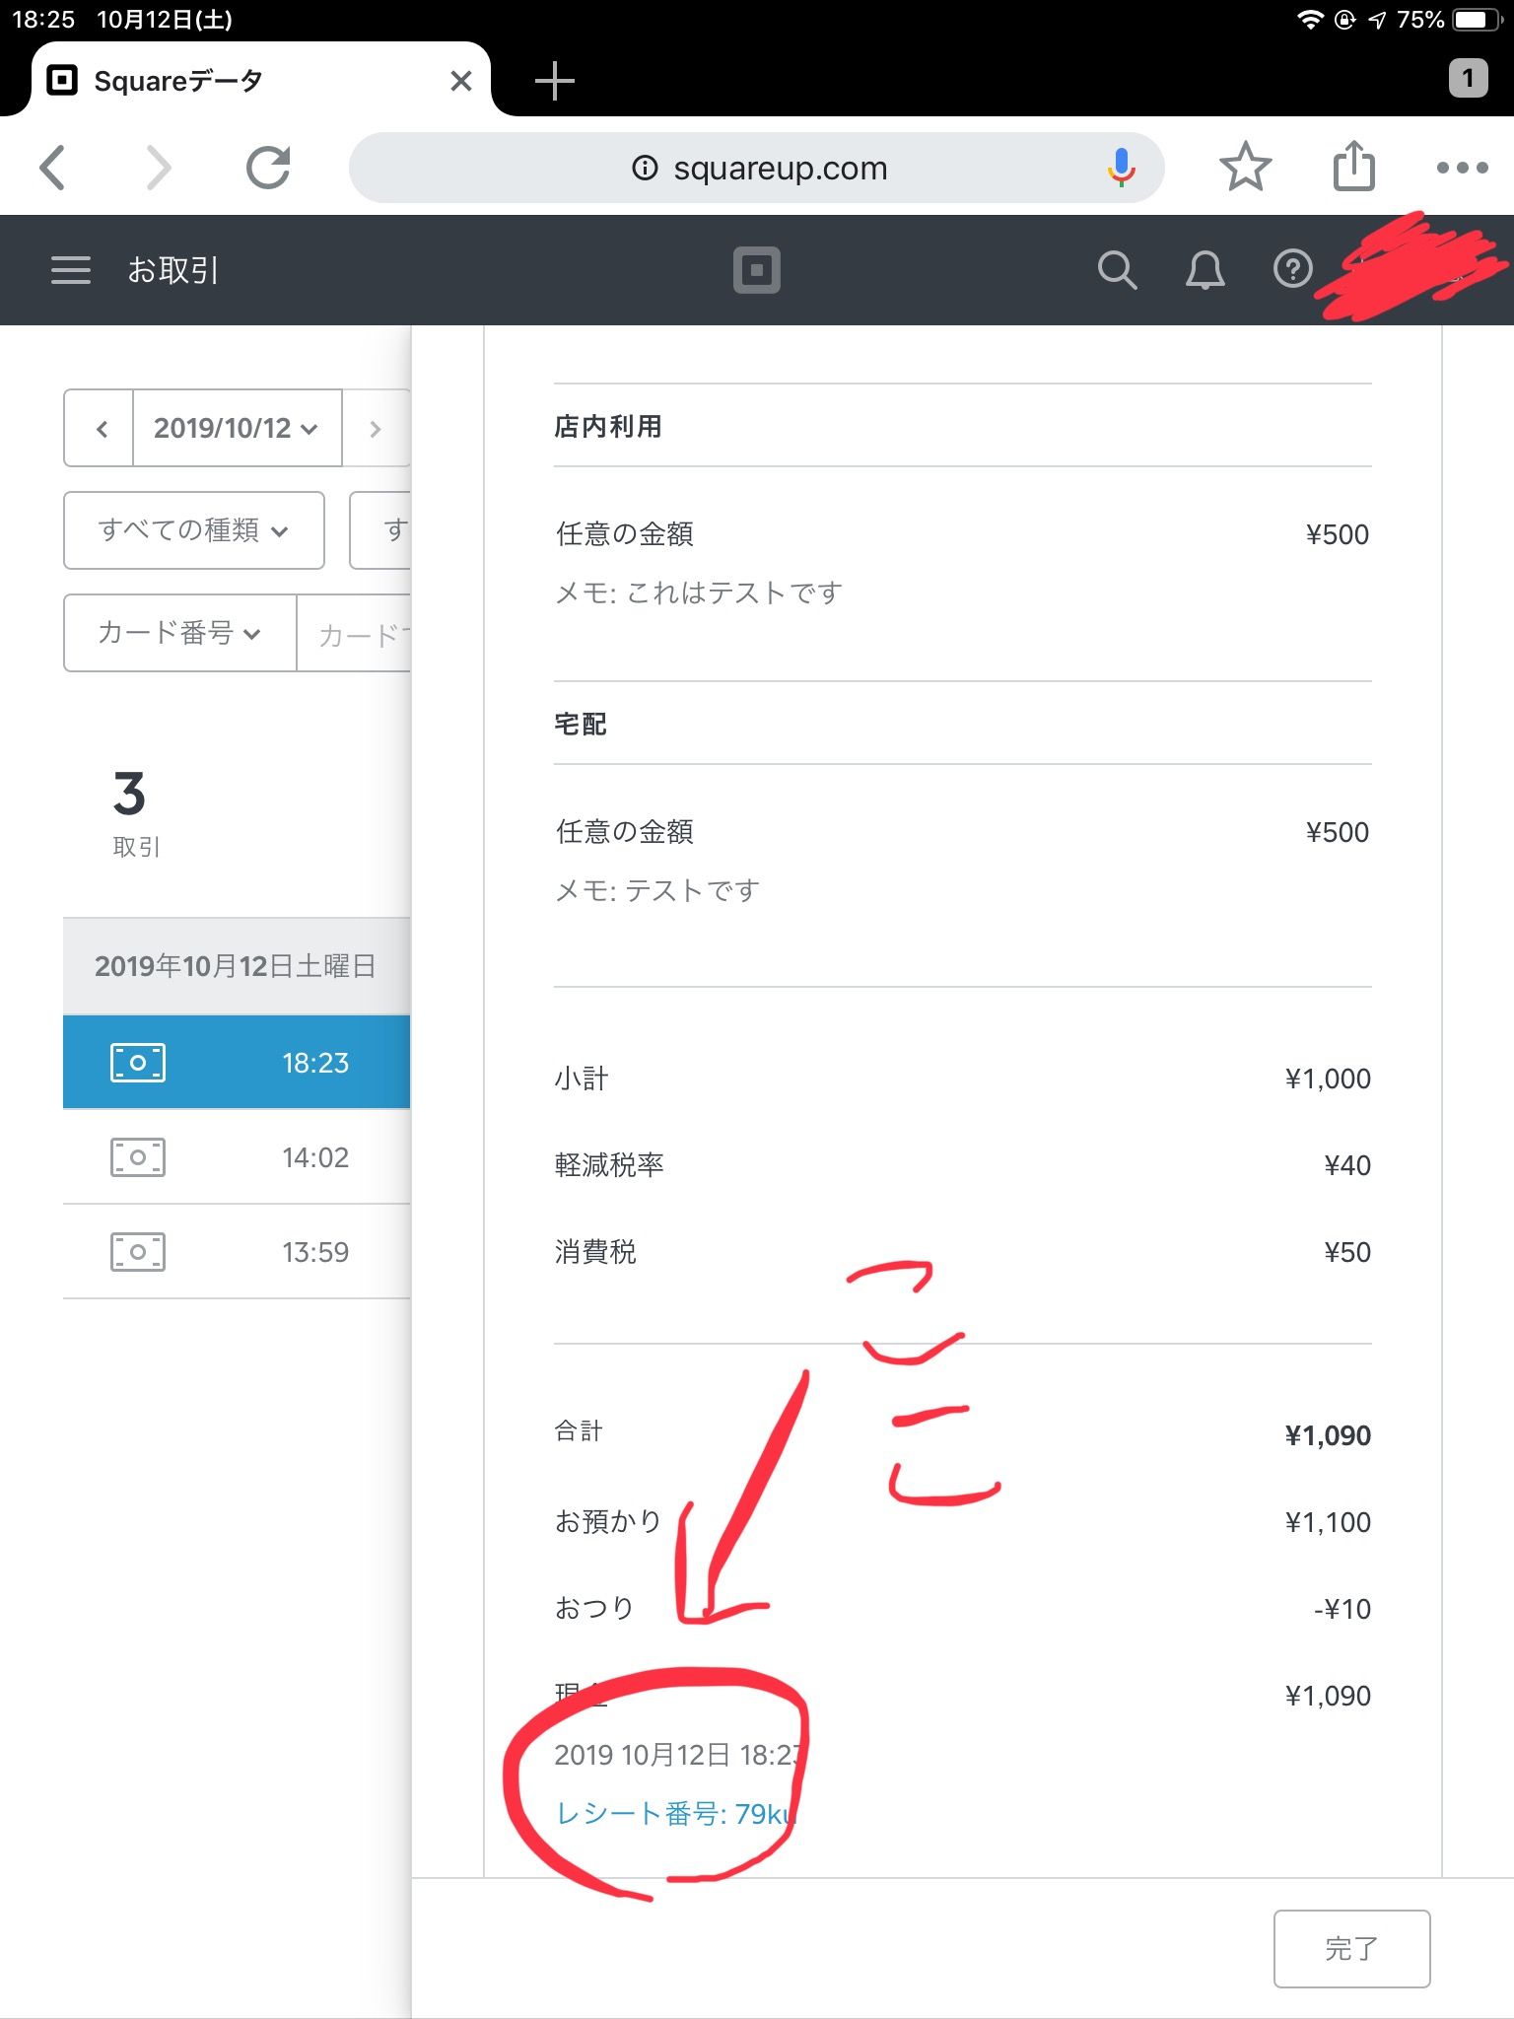Expand the 2019/10/12 date dropdown
The width and height of the screenshot is (1514, 2019).
coord(237,428)
